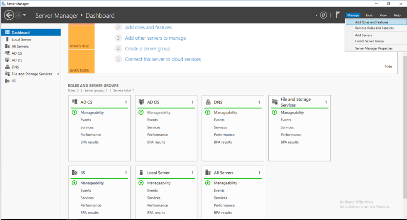Open AD CS from the sidebar
Screen dimensions: 407x220
[x=31, y=53]
